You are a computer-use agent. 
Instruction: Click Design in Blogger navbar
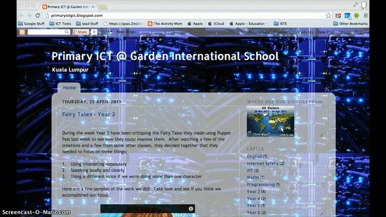pos(344,32)
